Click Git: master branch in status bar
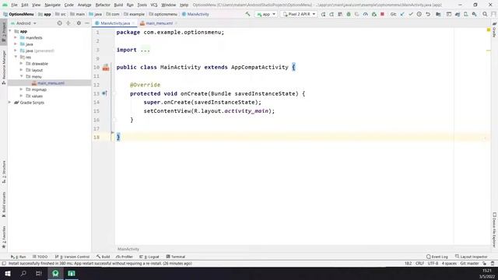 (469, 264)
